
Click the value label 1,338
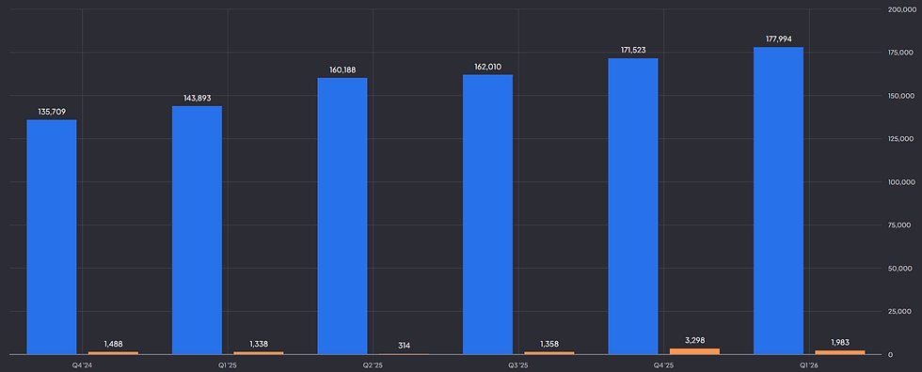[x=259, y=344]
